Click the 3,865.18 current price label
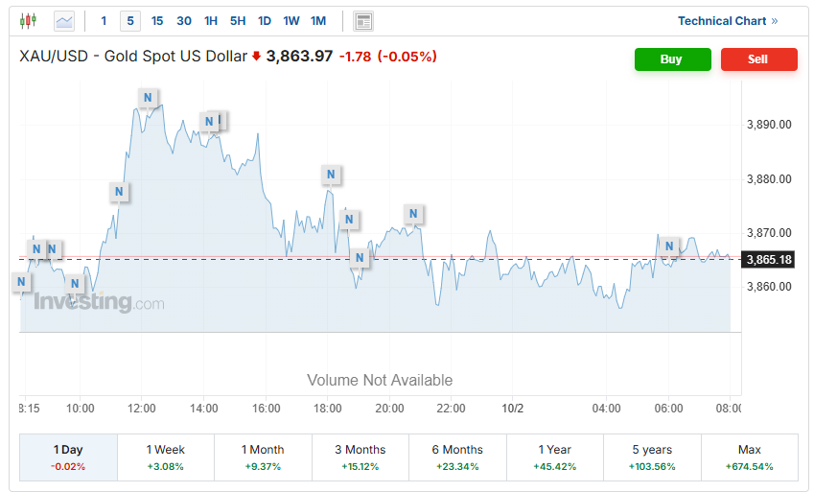814x492 pixels. click(769, 260)
